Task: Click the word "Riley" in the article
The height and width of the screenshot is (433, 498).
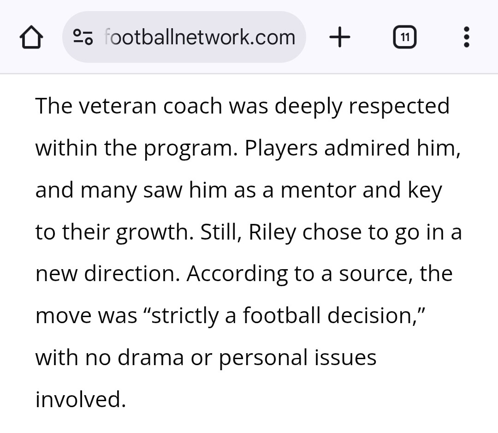Action: tap(272, 232)
